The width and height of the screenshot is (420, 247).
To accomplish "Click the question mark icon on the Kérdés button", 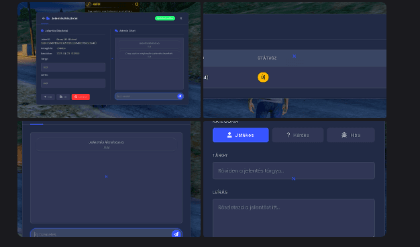I will point(288,135).
